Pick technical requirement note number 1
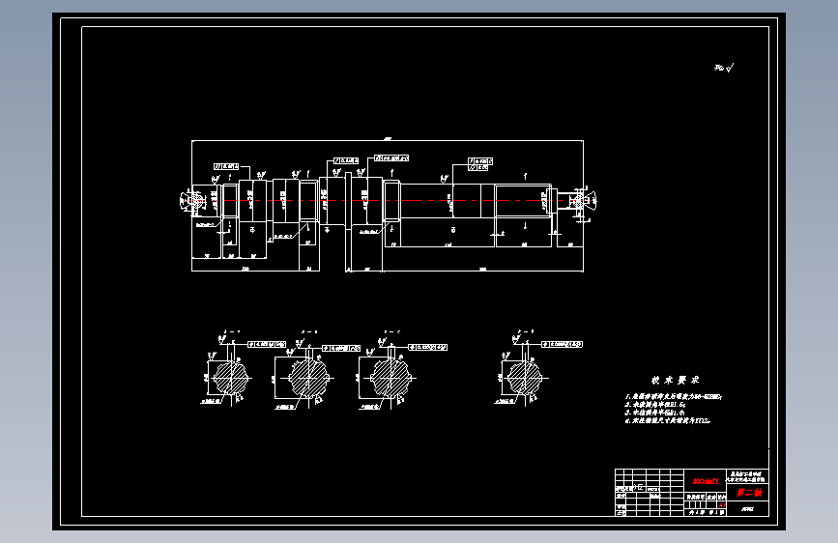The image size is (838, 543). click(674, 397)
